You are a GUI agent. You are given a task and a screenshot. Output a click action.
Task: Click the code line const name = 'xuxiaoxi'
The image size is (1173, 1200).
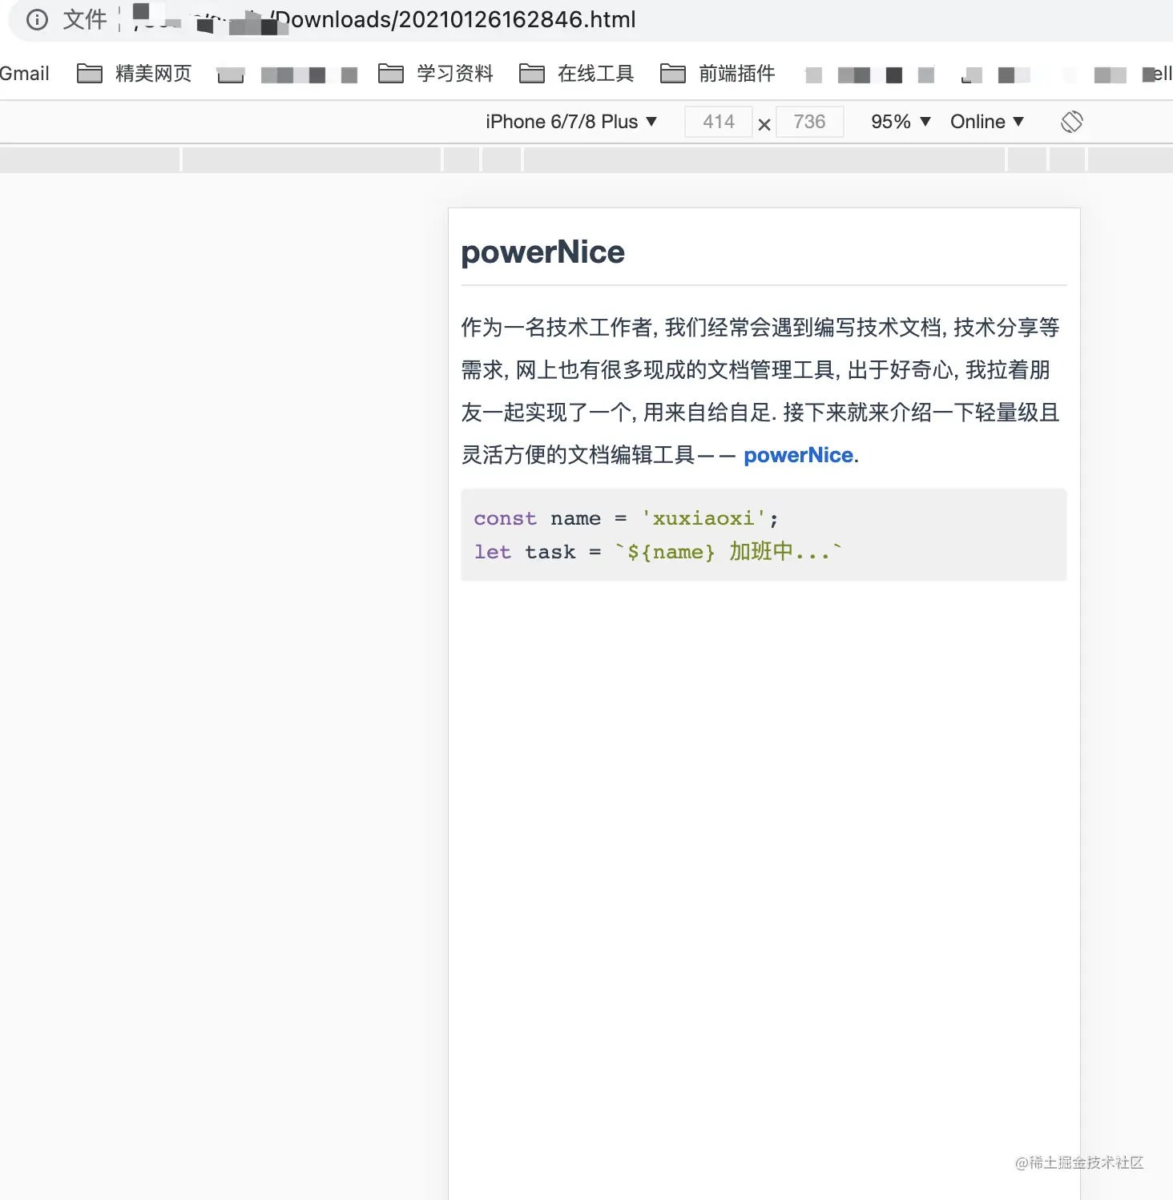626,518
